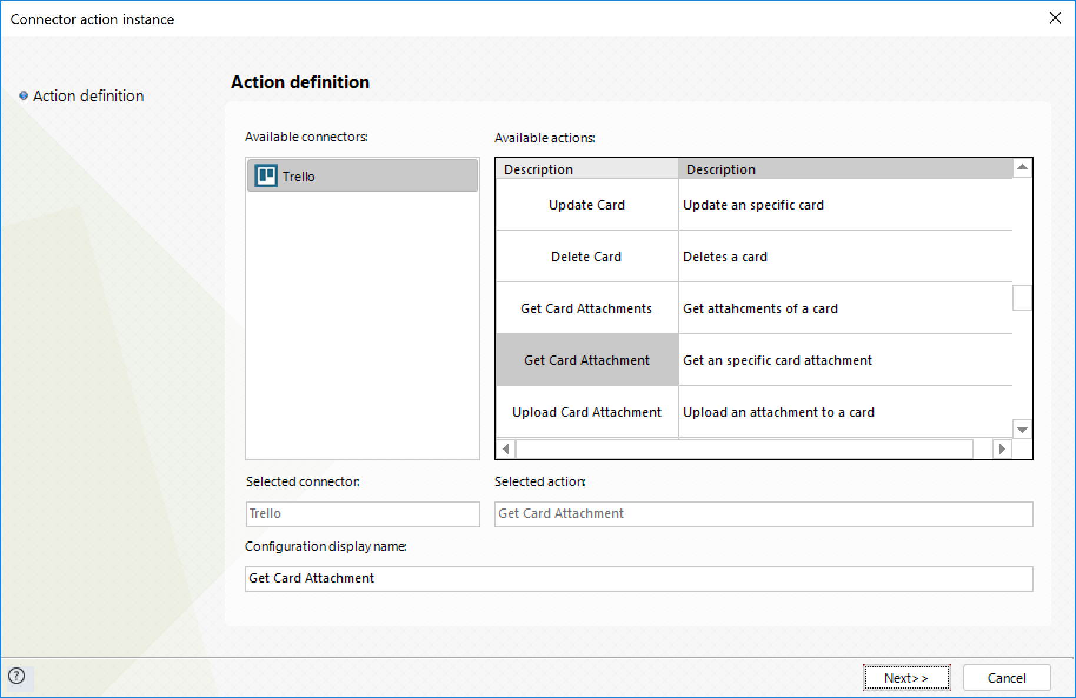This screenshot has width=1076, height=698.
Task: Click the Selected connector field
Action: coord(363,514)
